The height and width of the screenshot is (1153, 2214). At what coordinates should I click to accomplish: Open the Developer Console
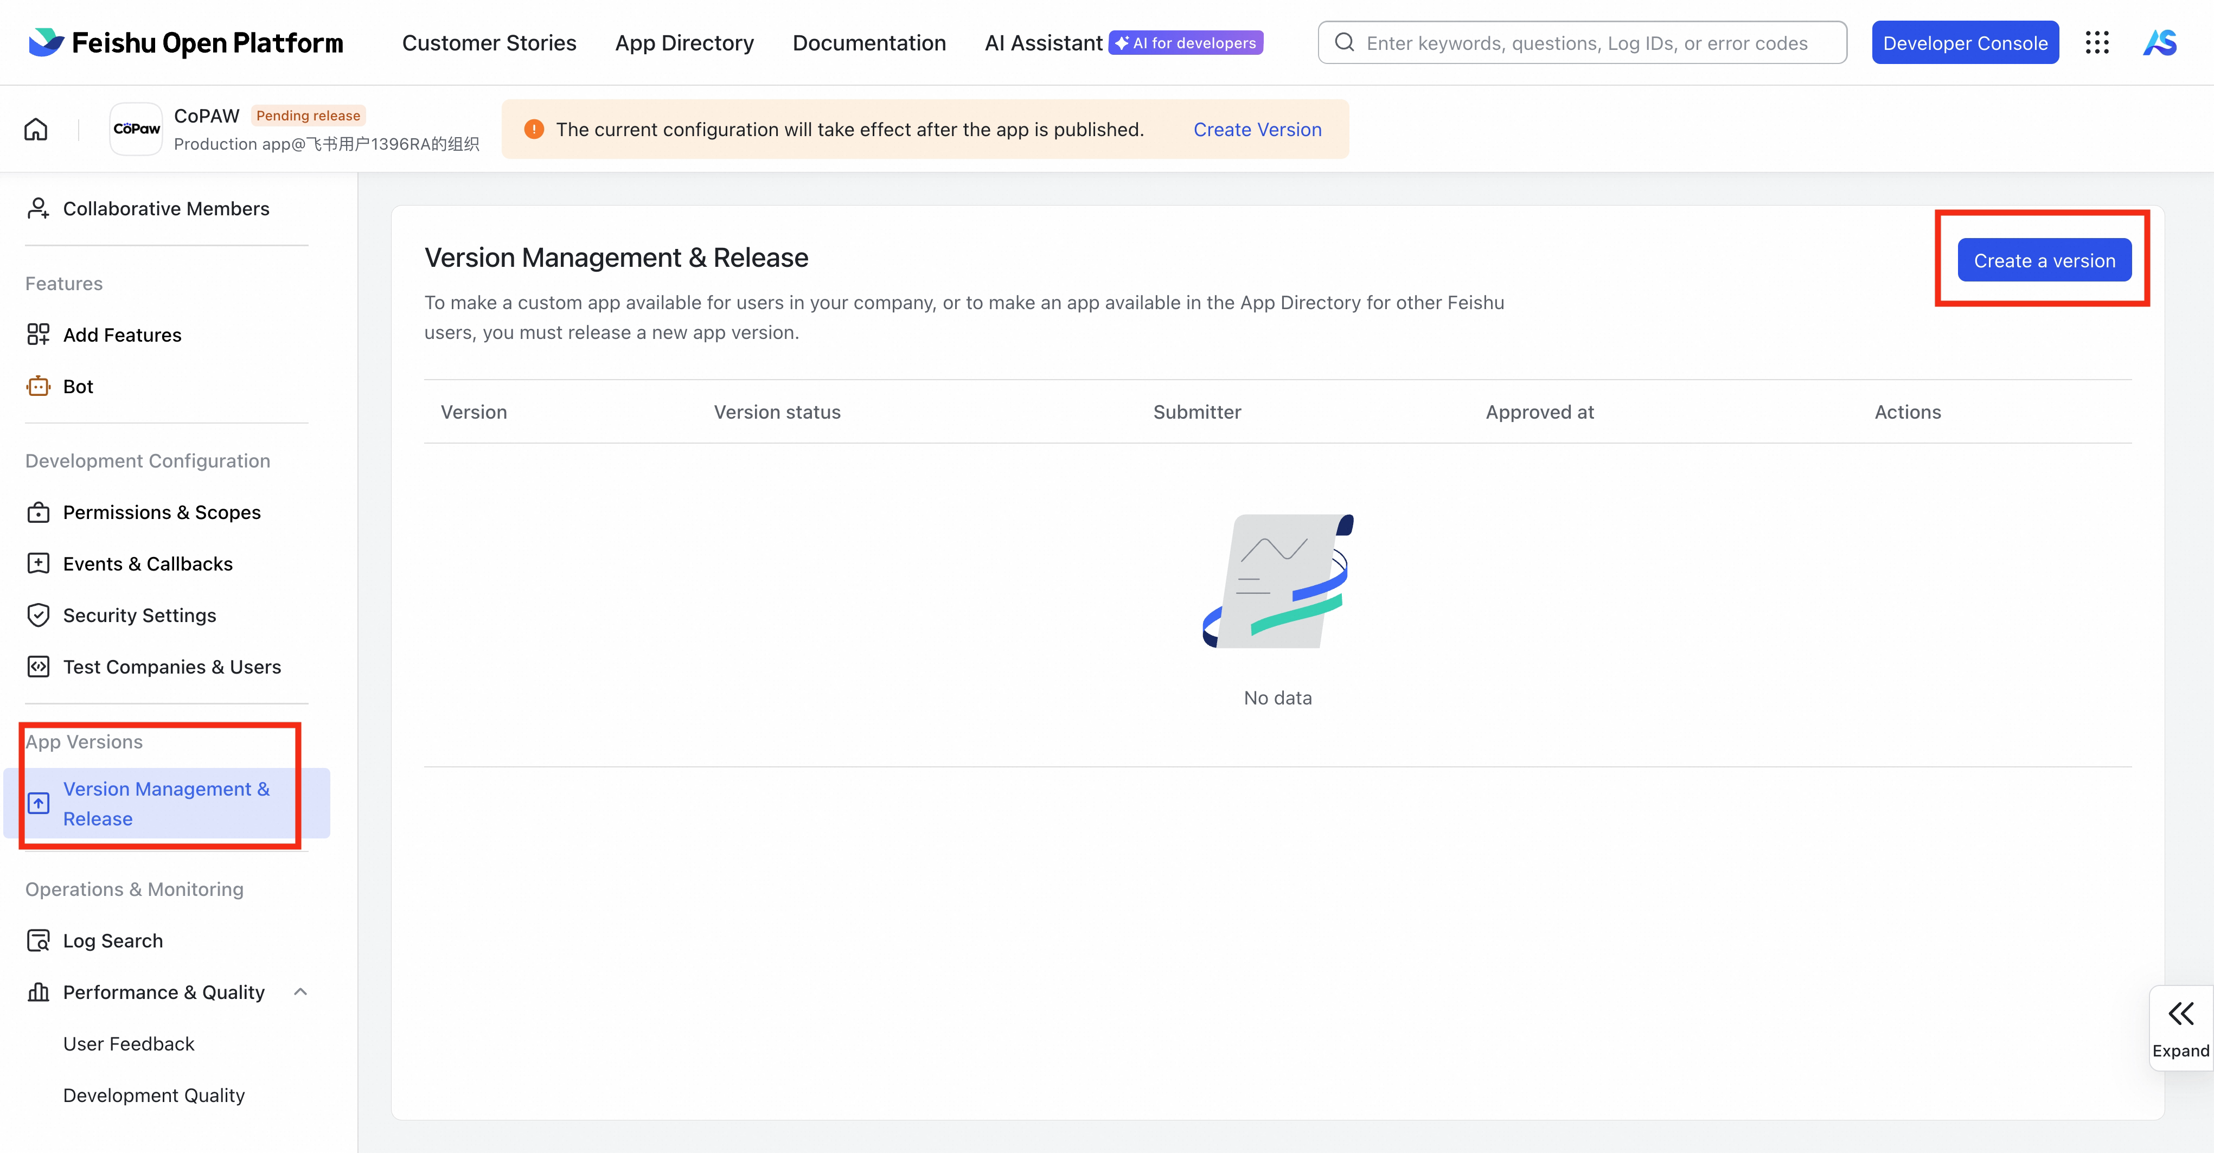1965,43
